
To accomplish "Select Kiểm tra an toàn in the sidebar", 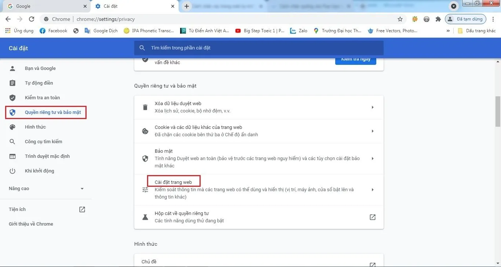I will (42, 98).
